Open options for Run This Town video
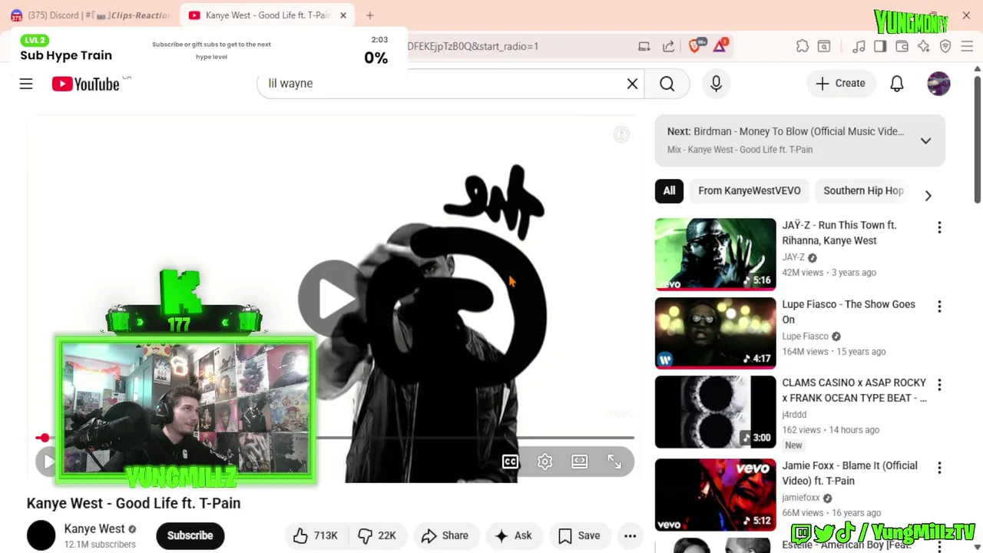The width and height of the screenshot is (983, 553). coord(938,227)
